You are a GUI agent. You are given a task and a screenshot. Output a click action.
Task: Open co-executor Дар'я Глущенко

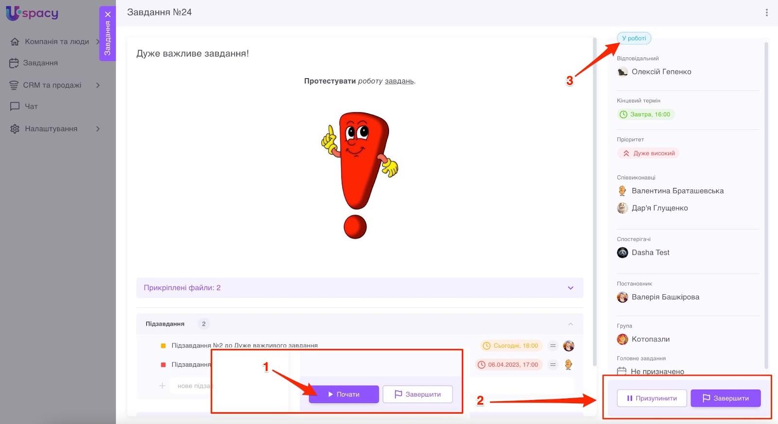point(659,208)
